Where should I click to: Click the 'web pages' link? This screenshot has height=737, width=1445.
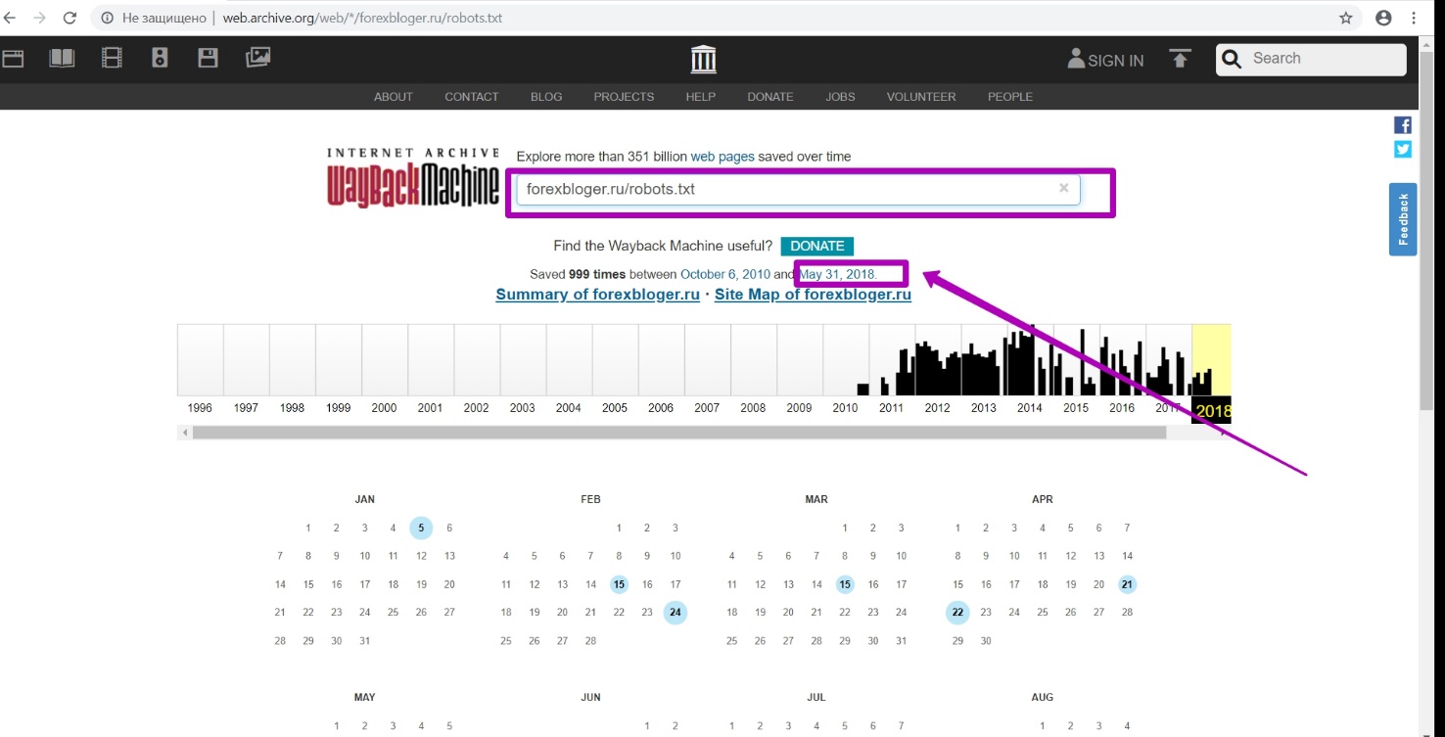pos(722,157)
